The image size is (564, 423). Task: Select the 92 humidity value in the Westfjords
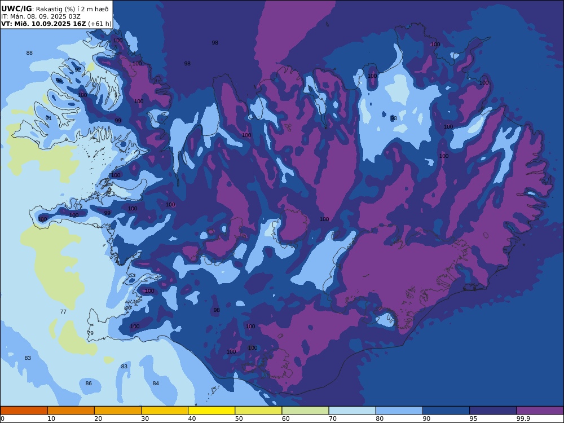coord(78,70)
